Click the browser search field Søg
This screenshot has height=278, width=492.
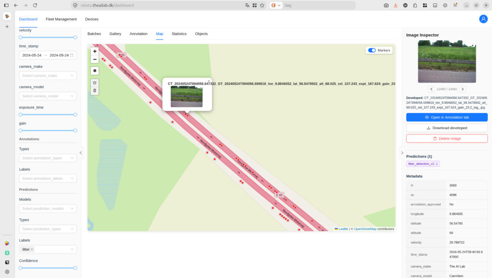pyautogui.click(x=319, y=5)
